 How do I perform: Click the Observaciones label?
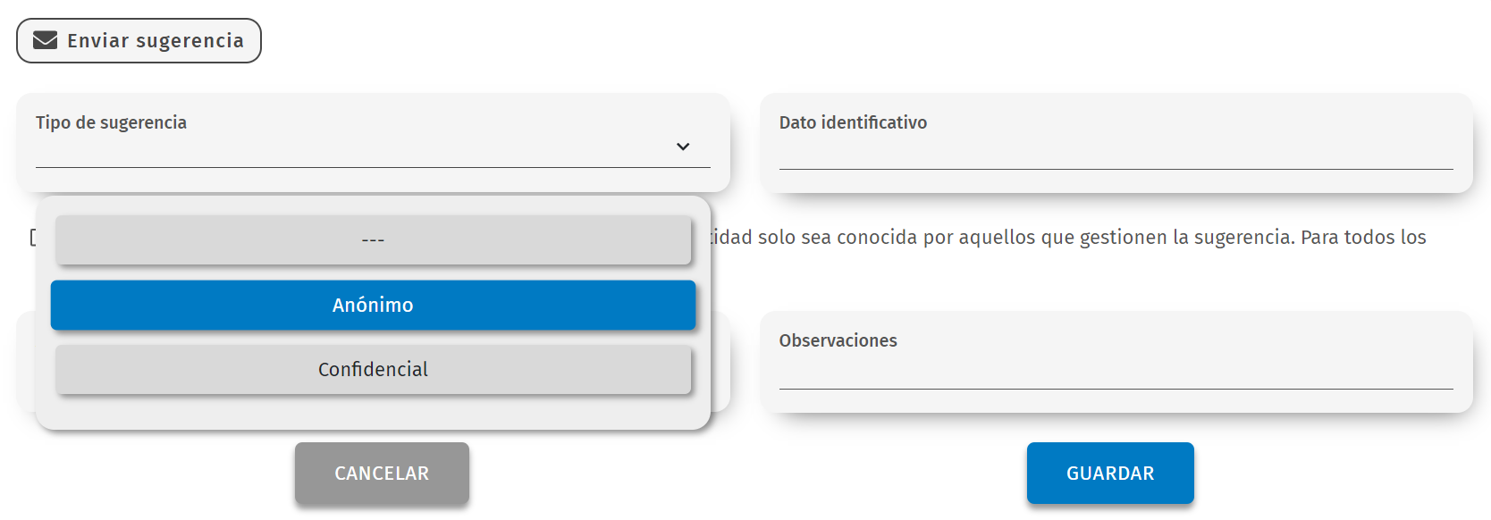pyautogui.click(x=838, y=340)
